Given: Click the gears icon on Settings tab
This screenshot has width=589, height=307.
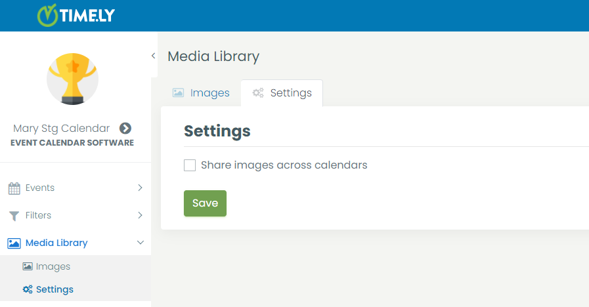Looking at the screenshot, I should (x=258, y=92).
